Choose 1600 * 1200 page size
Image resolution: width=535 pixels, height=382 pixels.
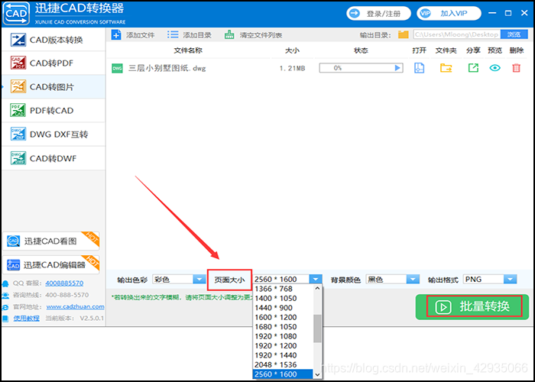click(283, 317)
